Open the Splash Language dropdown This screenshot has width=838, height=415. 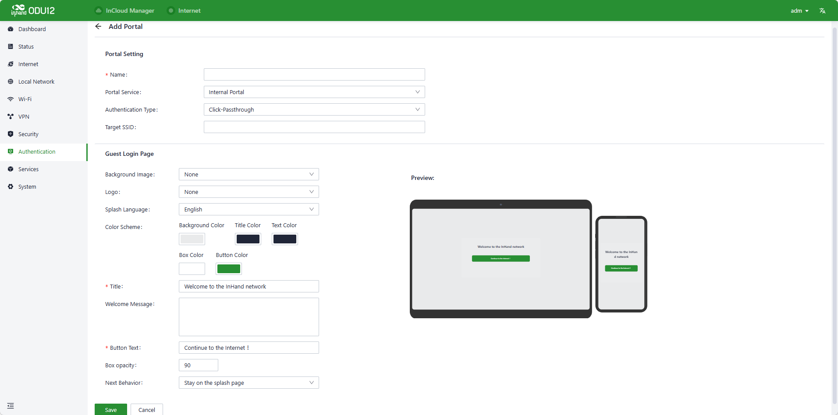coord(249,210)
